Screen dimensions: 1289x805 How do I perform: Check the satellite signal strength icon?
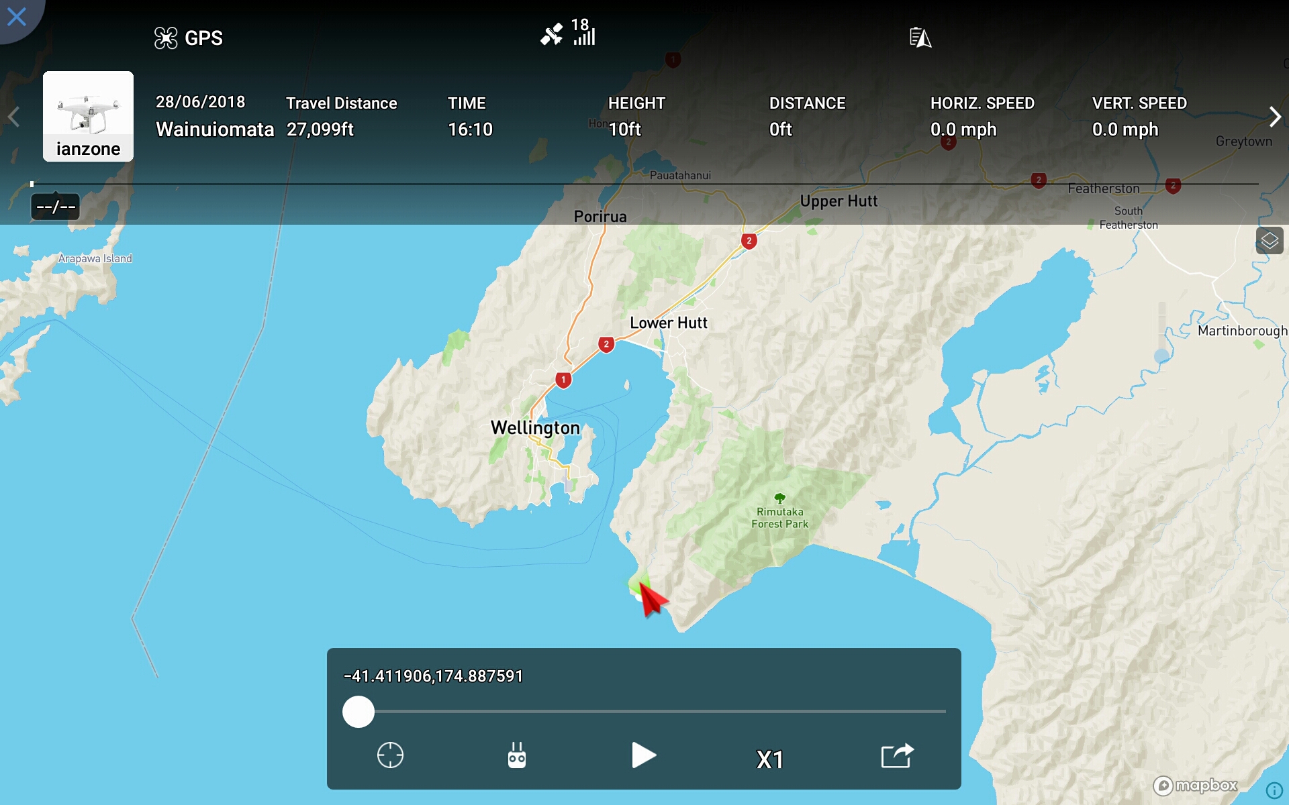(568, 32)
